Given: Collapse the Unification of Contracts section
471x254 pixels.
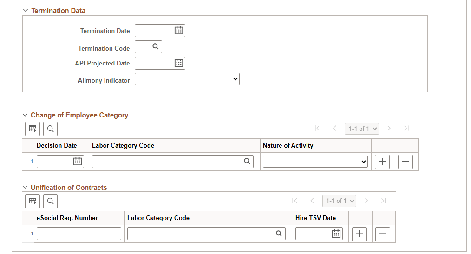Looking at the screenshot, I should [25, 187].
